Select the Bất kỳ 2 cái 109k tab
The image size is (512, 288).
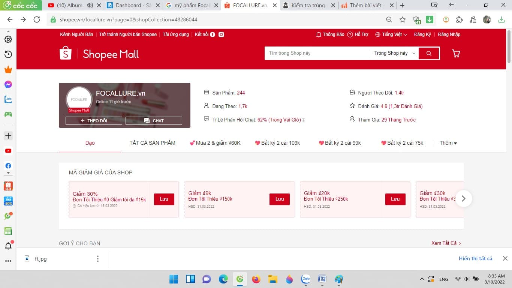(277, 143)
